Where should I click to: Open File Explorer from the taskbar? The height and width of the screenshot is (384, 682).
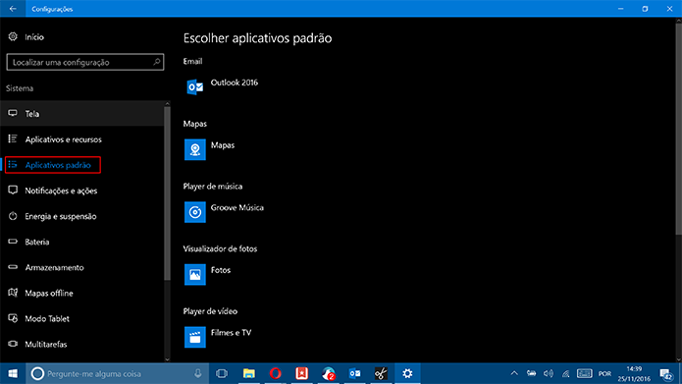click(x=249, y=373)
